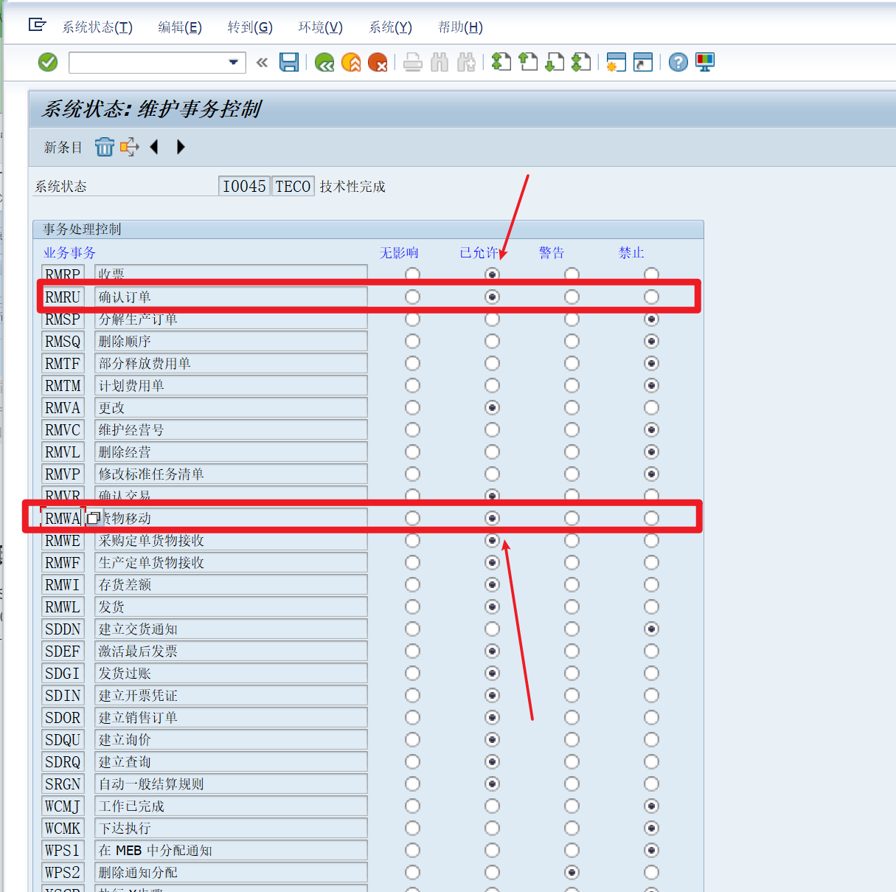Viewport: 896px width, 892px height.
Task: Select 禁止 radio button for RMRU 确认订单
Action: pos(651,297)
